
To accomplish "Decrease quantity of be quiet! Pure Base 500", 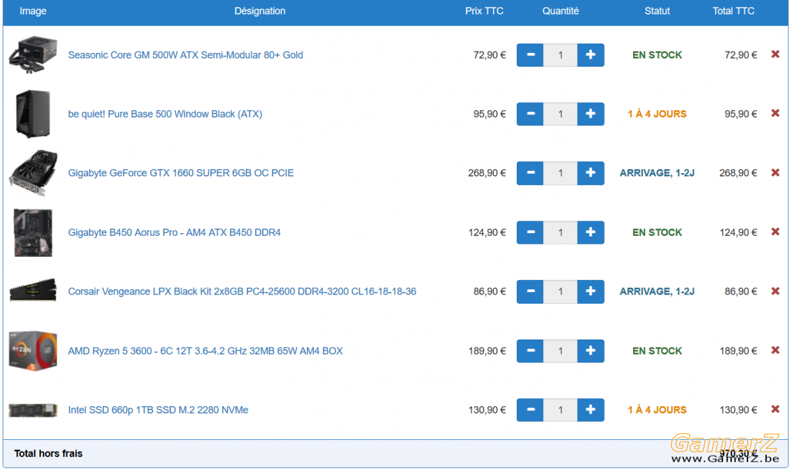I will [x=530, y=114].
